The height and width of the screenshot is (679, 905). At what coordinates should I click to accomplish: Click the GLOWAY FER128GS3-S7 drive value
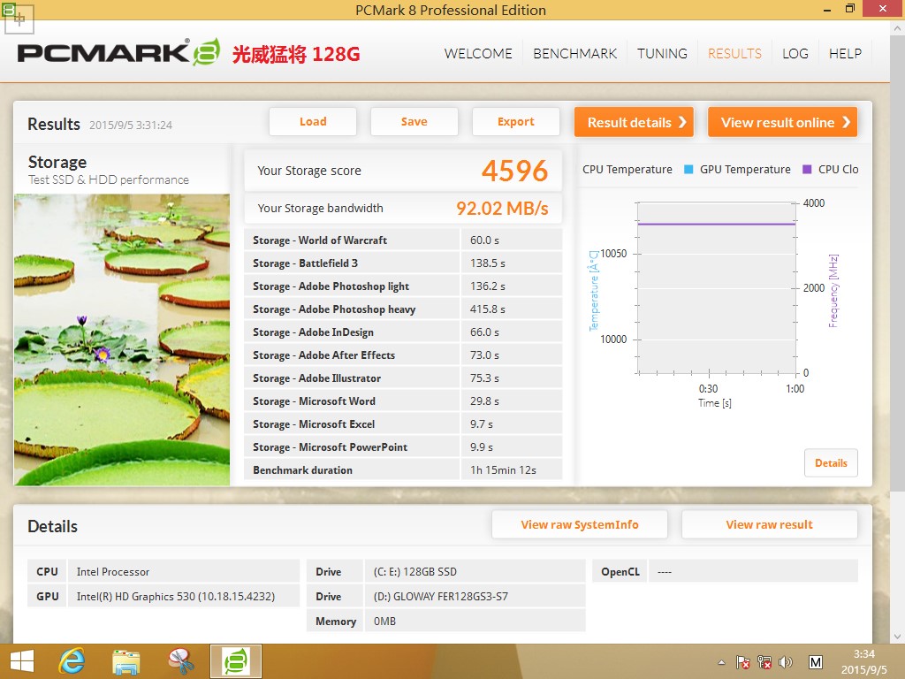pyautogui.click(x=441, y=597)
